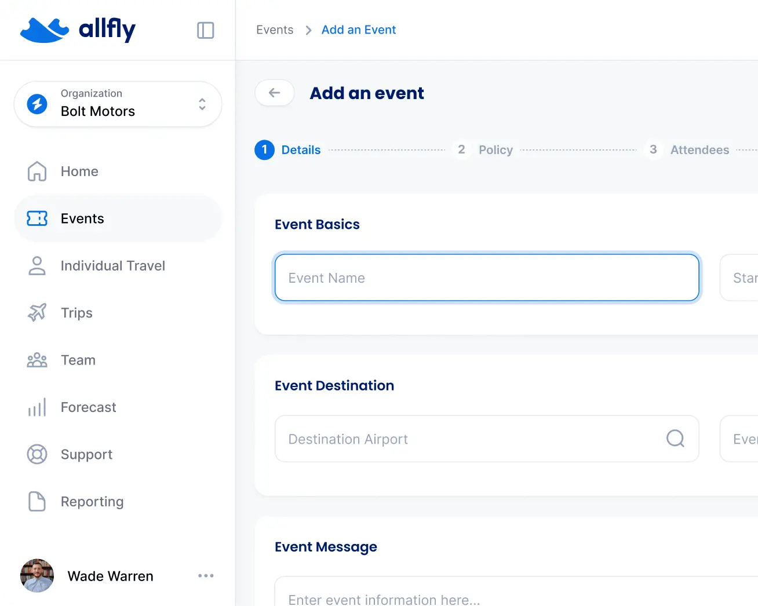Select step 1 Details indicator

click(264, 149)
